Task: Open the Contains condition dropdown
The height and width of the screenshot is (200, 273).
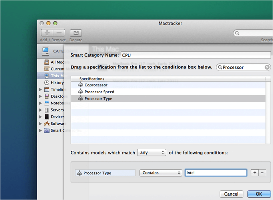Action: [x=161, y=173]
